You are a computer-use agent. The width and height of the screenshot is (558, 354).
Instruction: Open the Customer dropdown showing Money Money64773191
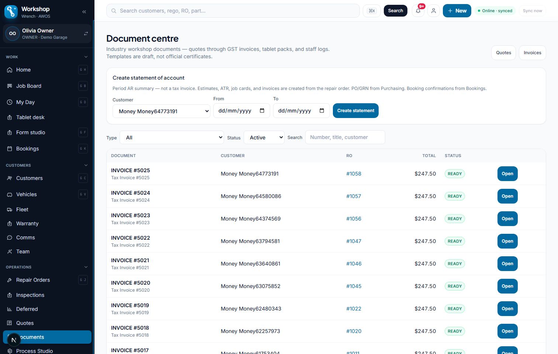161,111
